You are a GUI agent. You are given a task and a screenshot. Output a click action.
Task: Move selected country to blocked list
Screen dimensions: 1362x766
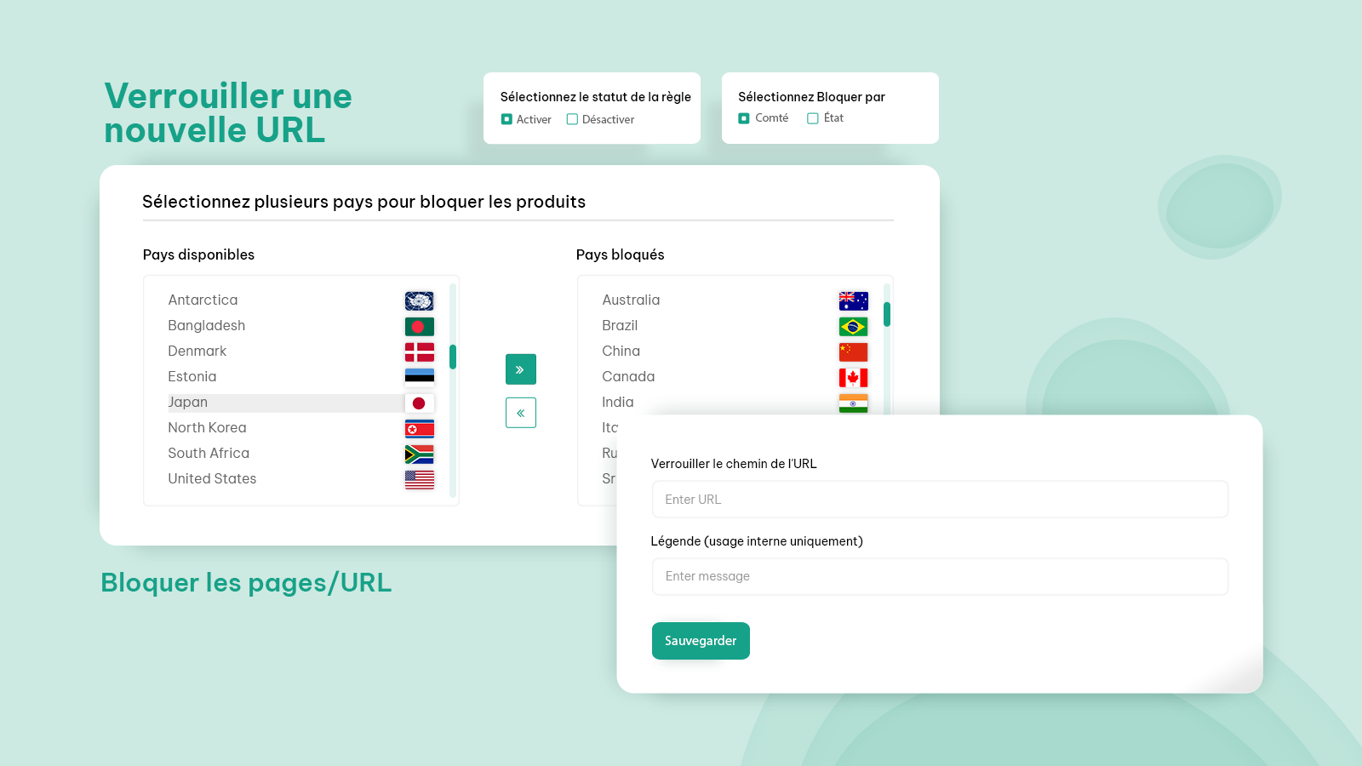520,369
